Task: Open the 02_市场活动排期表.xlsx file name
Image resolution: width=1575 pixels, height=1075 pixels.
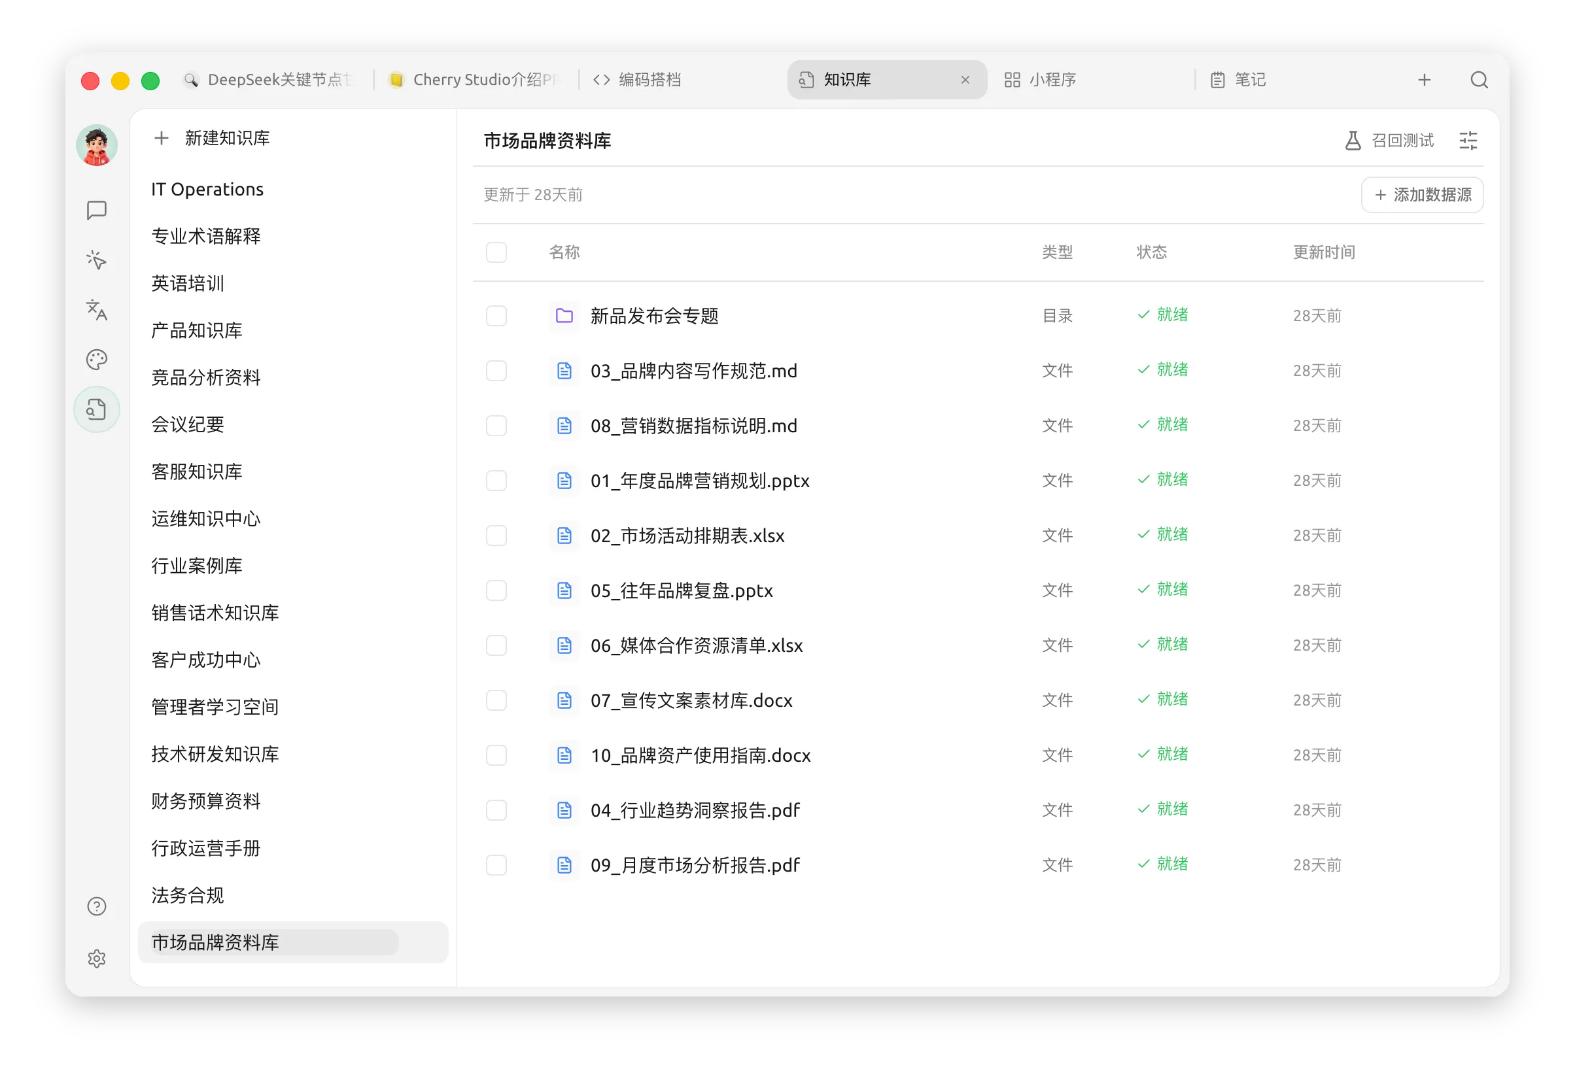Action: click(x=687, y=535)
